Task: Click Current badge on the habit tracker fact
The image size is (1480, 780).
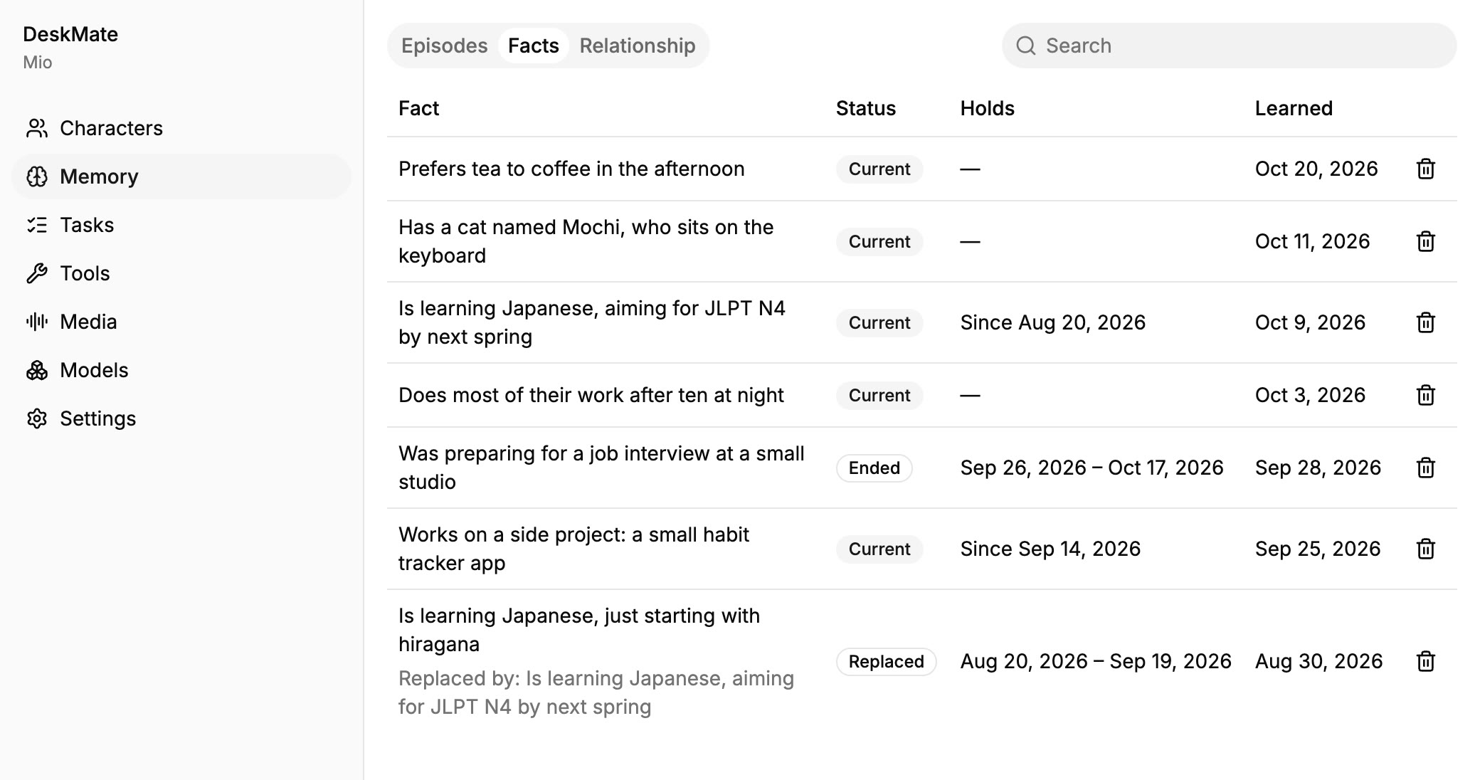Action: click(x=879, y=549)
